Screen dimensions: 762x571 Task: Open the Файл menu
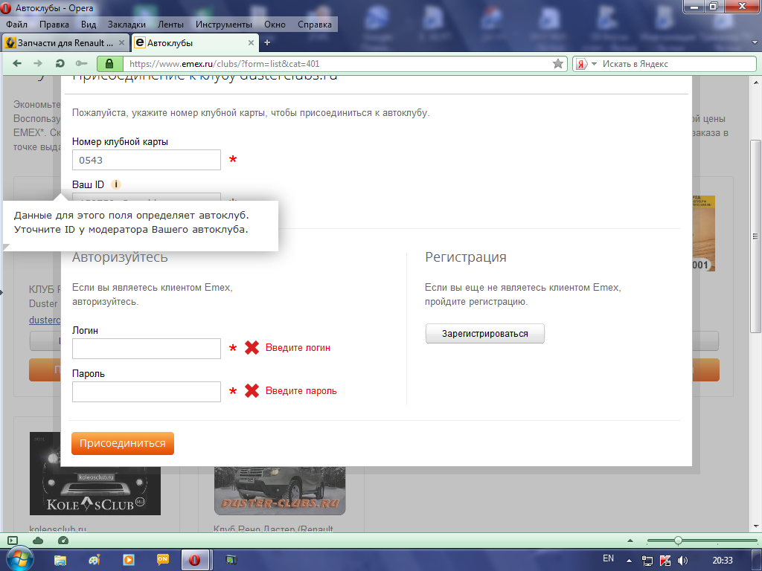point(16,25)
